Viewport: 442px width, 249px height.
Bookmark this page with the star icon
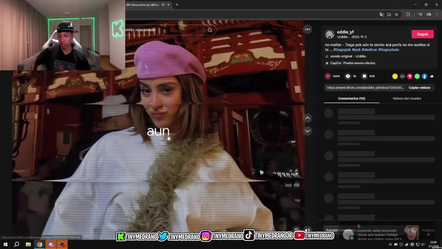[396, 15]
